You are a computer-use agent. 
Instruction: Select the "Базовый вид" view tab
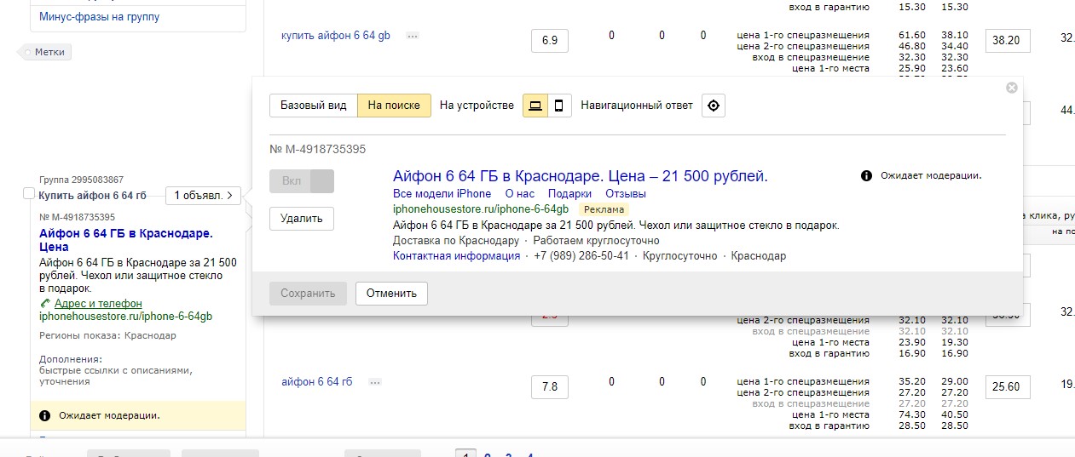(313, 106)
